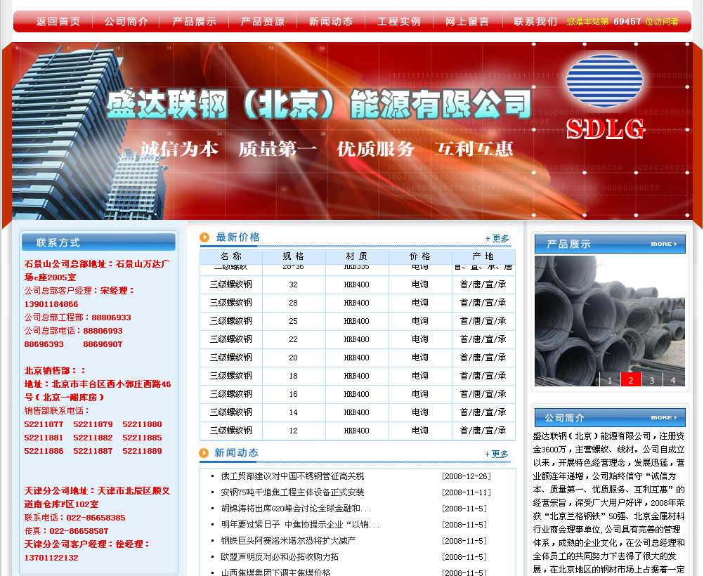Go to 产品展示 in the top menu
This screenshot has width=704, height=576.
click(195, 22)
